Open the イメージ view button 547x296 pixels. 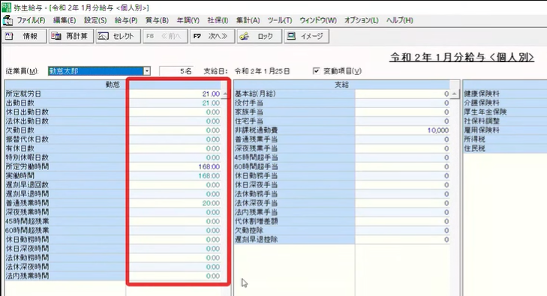(x=307, y=36)
